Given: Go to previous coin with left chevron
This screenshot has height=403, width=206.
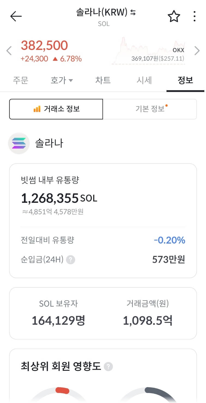Looking at the screenshot, I should [x=9, y=51].
